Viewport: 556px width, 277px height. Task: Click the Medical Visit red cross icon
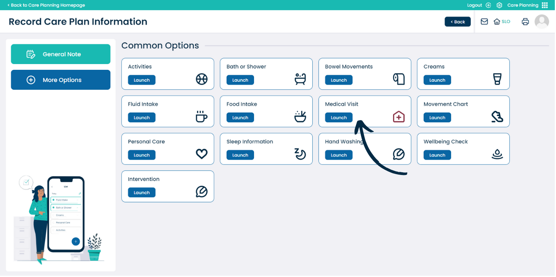tap(399, 117)
